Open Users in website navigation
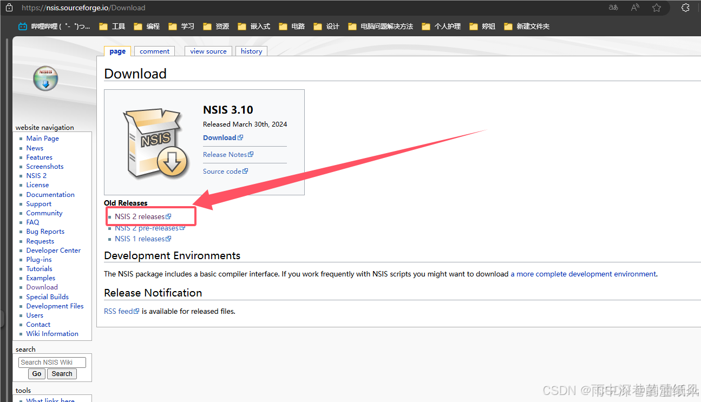The width and height of the screenshot is (701, 402). click(35, 315)
